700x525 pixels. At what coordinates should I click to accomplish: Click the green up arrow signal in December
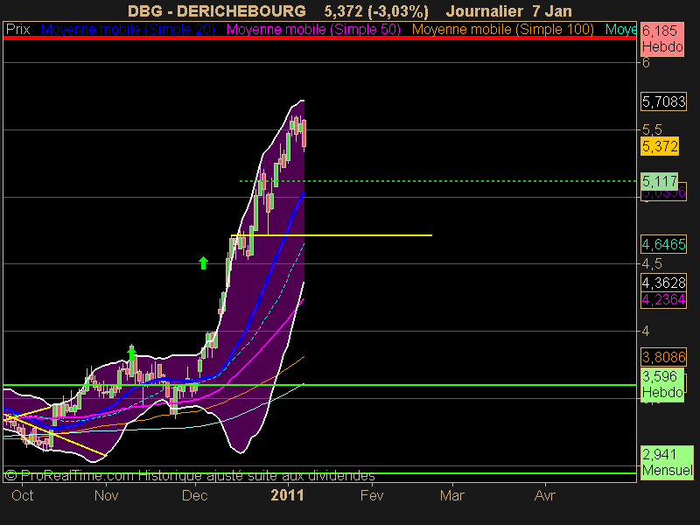pyautogui.click(x=204, y=263)
